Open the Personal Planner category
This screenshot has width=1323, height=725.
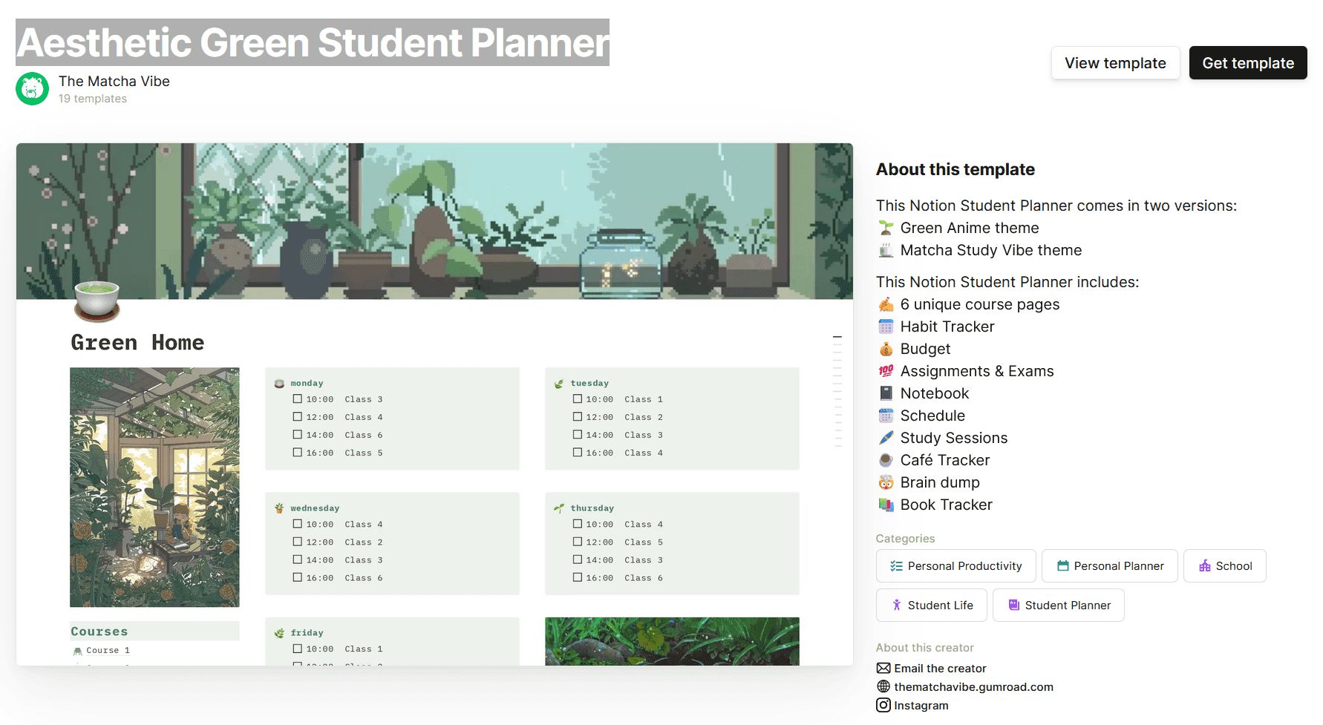point(1110,566)
